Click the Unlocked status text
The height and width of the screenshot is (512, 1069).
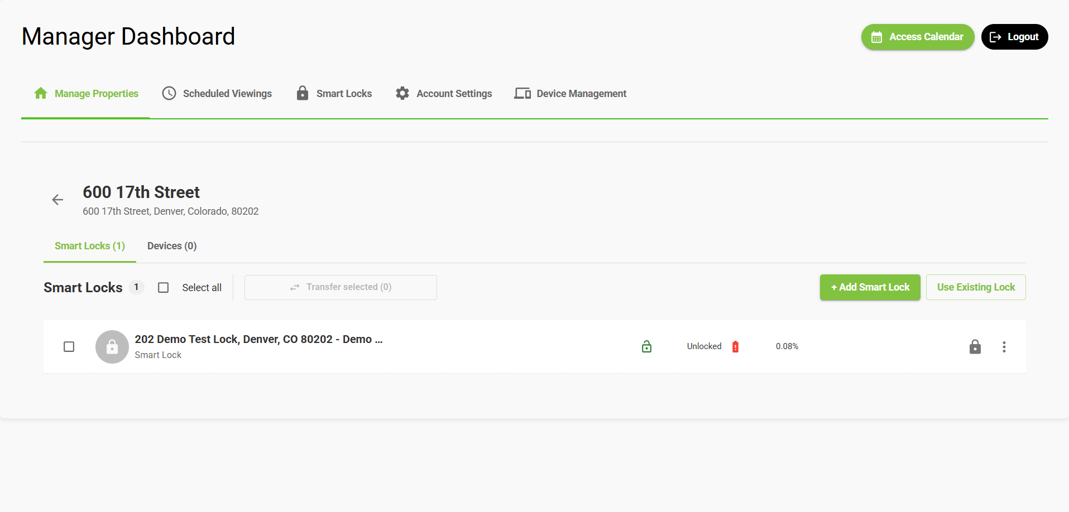704,346
